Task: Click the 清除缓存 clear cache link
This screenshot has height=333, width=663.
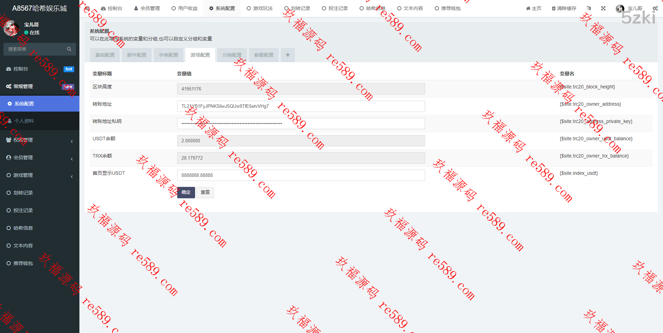Action: 564,8
